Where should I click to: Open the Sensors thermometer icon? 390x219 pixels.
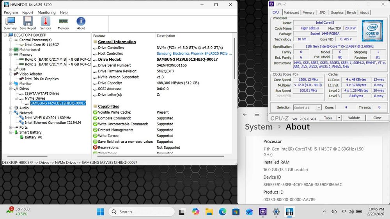pos(46,23)
